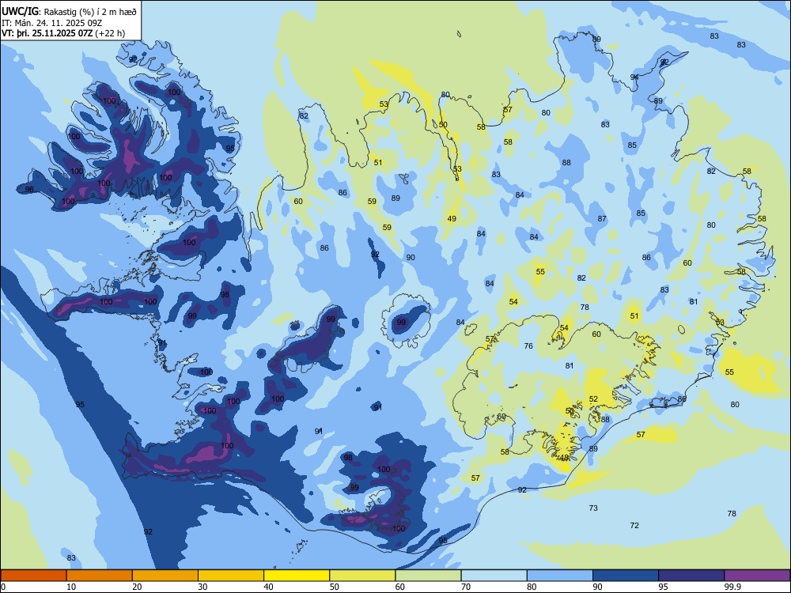This screenshot has height=593, width=791.
Task: Click the indigo 95–99.9 legend swatch
Action: (x=691, y=576)
